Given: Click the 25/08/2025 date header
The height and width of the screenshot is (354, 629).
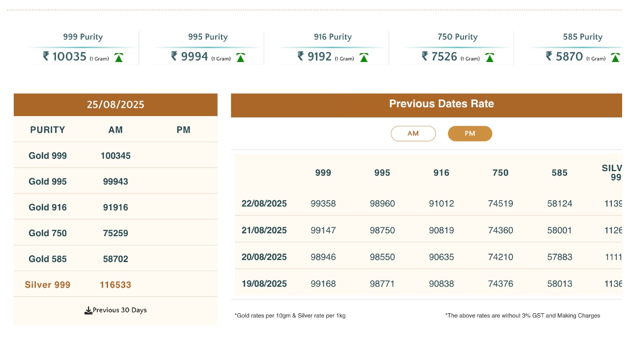Looking at the screenshot, I should pos(115,105).
